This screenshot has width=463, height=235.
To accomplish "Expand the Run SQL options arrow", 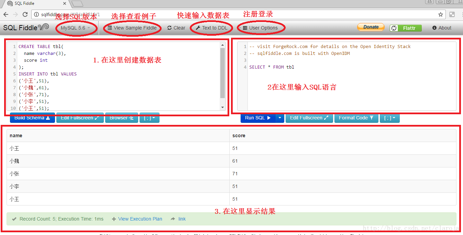I will (280, 118).
